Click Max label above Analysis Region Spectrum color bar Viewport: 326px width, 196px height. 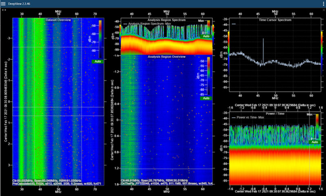coord(201,20)
